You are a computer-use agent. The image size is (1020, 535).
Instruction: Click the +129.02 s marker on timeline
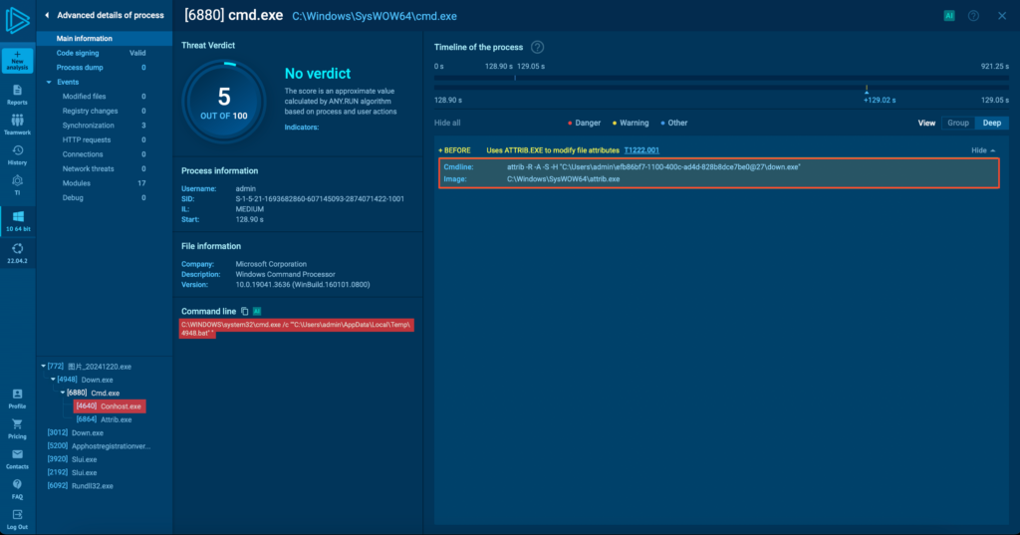[x=867, y=90]
